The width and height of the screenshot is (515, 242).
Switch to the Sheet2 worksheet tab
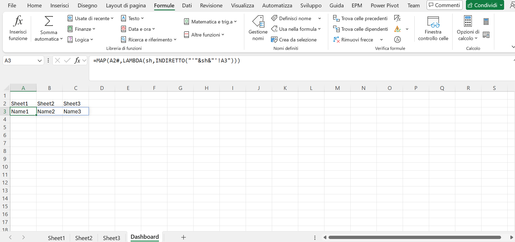[84, 238]
